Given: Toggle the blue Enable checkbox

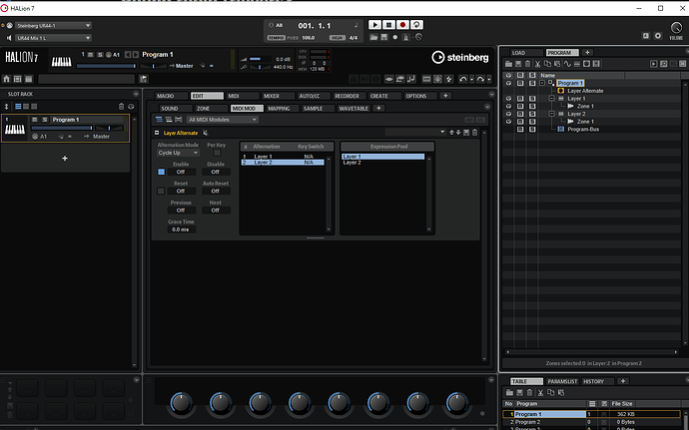Looking at the screenshot, I should tap(161, 172).
